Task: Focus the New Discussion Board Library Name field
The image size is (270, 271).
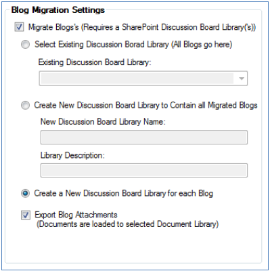Action: point(144,138)
